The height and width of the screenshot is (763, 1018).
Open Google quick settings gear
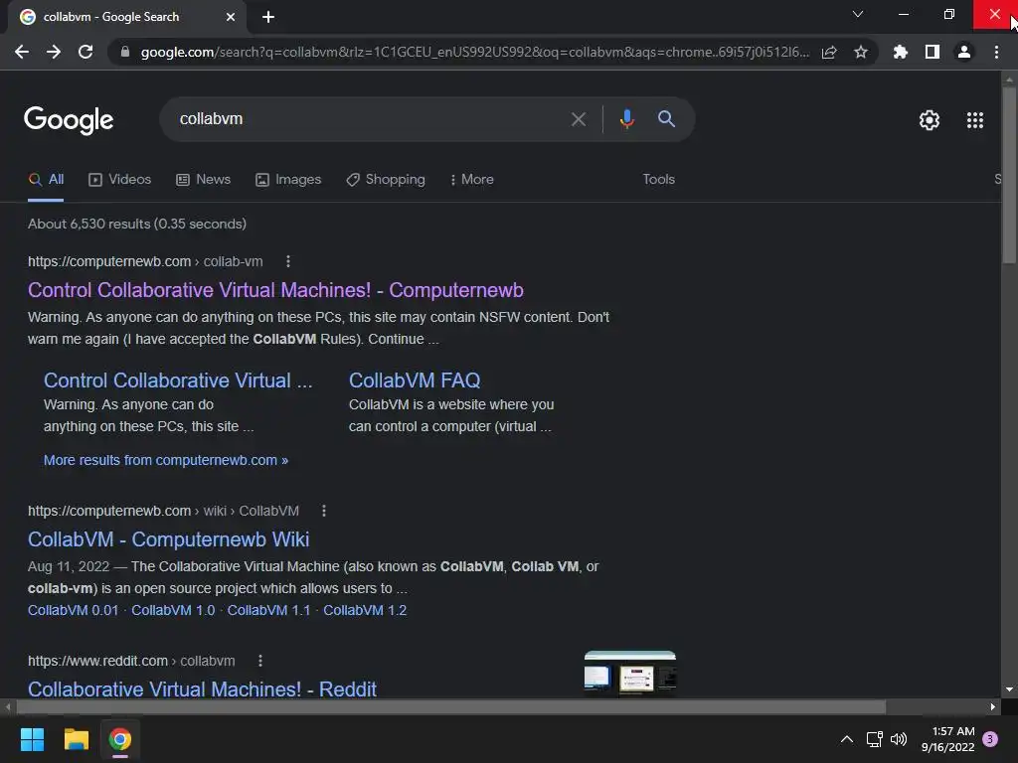930,120
